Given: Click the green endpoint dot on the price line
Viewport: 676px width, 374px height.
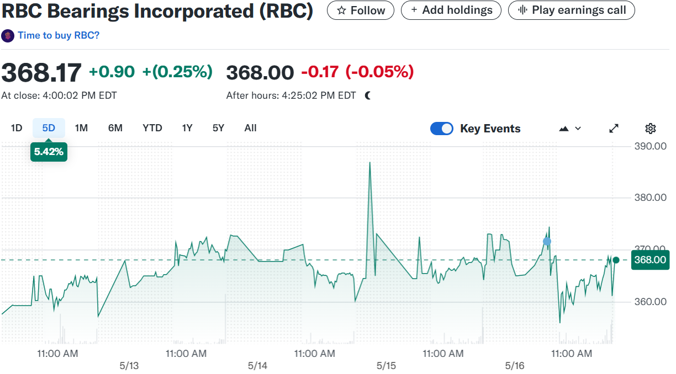Looking at the screenshot, I should click(x=616, y=260).
